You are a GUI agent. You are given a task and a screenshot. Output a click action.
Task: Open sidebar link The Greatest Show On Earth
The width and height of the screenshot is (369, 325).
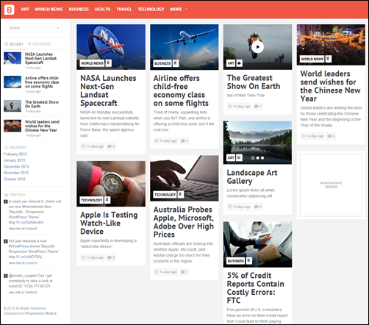click(42, 104)
